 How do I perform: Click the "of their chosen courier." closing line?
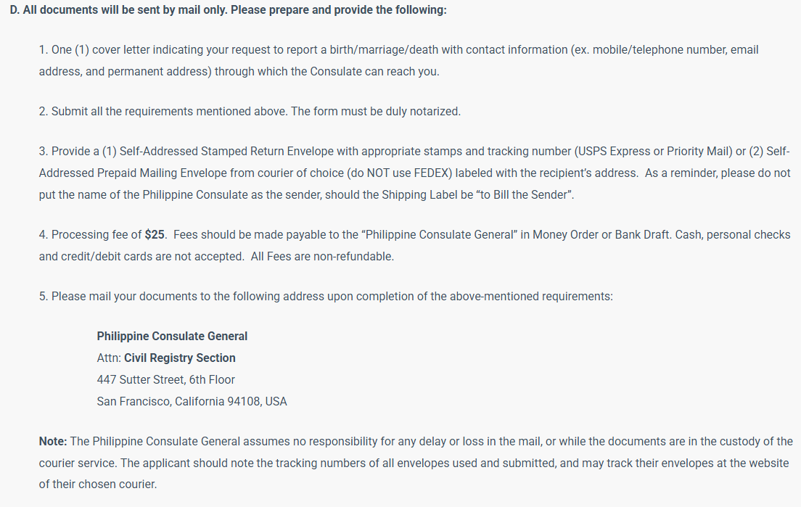pyautogui.click(x=98, y=484)
